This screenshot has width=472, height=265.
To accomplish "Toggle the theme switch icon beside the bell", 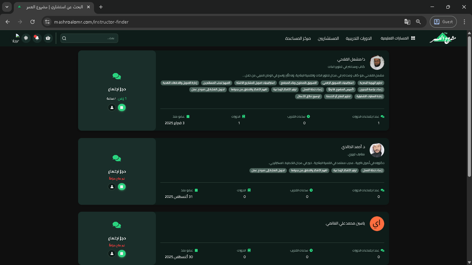I will point(26,38).
